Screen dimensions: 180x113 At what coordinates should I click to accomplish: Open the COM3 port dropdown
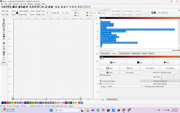click(125, 87)
